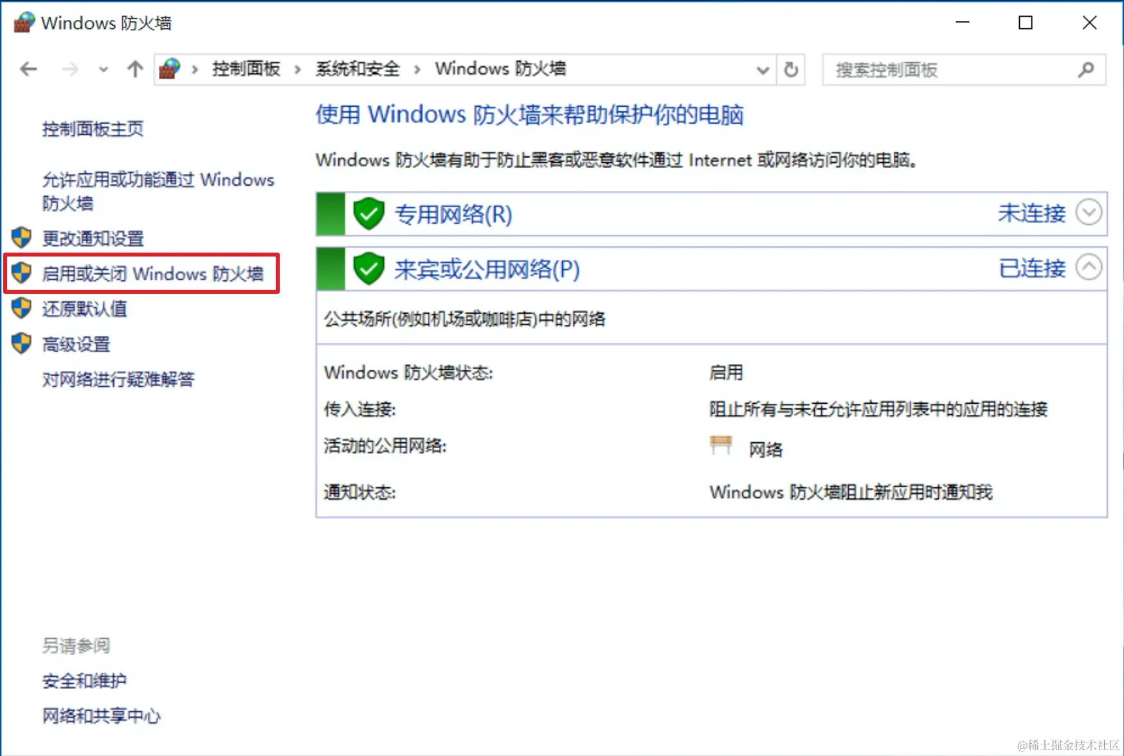Open 高级设置 link

(x=76, y=345)
